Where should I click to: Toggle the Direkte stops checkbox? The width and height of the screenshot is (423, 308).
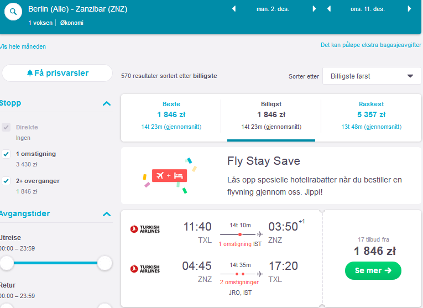click(6, 127)
